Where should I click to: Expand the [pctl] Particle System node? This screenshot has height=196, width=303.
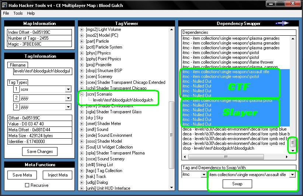[x=82, y=47]
